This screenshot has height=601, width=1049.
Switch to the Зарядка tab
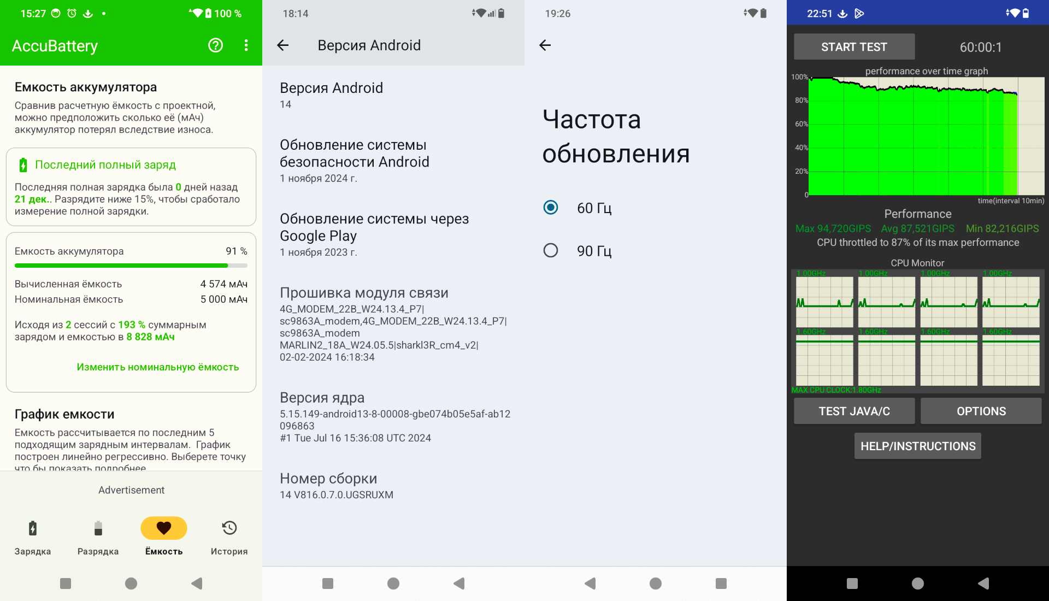click(x=33, y=538)
